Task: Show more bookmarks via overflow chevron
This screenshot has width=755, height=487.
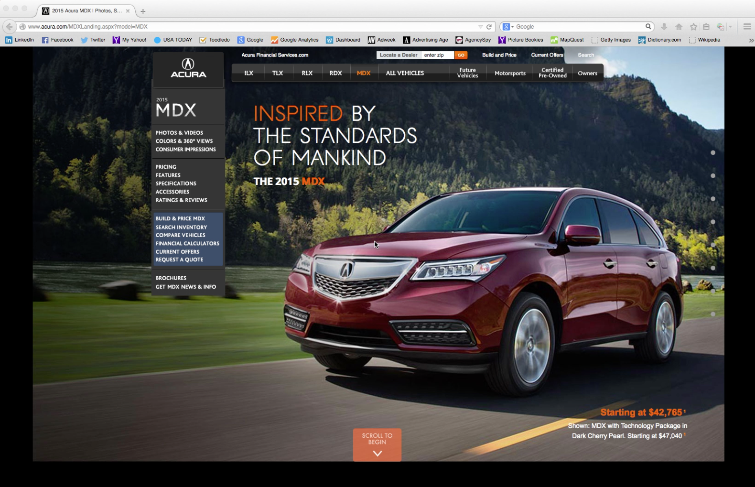Action: click(x=751, y=40)
